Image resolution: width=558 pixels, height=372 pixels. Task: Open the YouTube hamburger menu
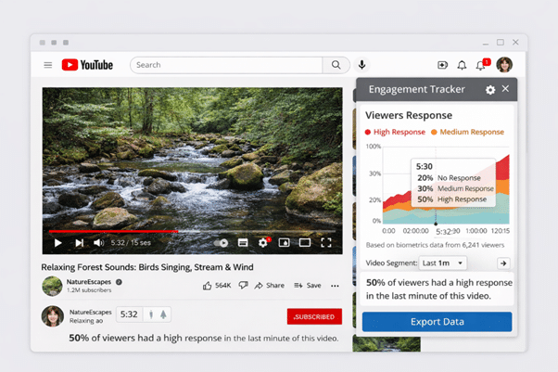coord(48,65)
